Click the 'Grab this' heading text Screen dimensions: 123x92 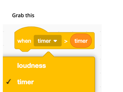click(23, 15)
